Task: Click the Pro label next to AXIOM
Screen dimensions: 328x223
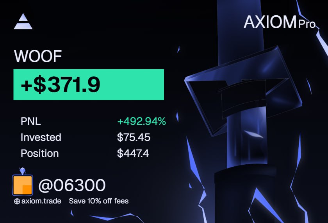Action: pyautogui.click(x=307, y=24)
